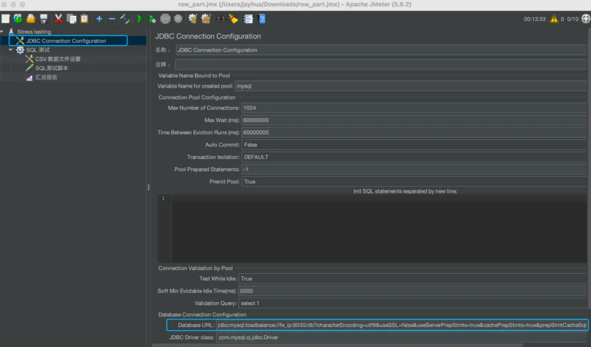Click the Cut scissors icon
Viewport: 591px width, 347px height.
click(59, 19)
